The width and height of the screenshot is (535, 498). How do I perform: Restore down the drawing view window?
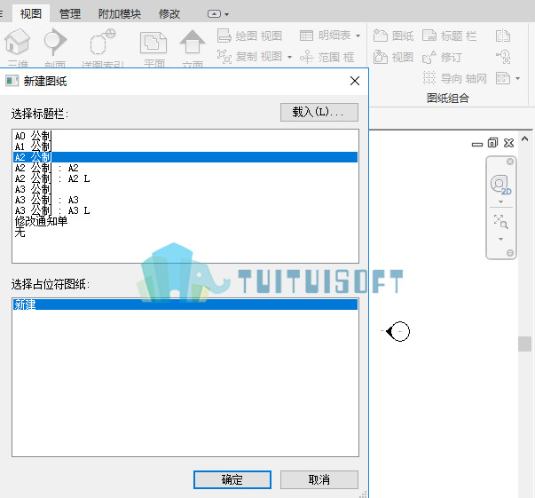click(x=492, y=143)
